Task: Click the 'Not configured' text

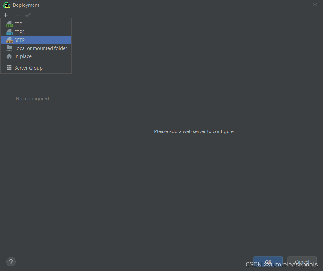Action: [x=32, y=98]
